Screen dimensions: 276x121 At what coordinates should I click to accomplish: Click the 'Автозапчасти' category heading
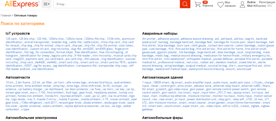click(x=18, y=77)
